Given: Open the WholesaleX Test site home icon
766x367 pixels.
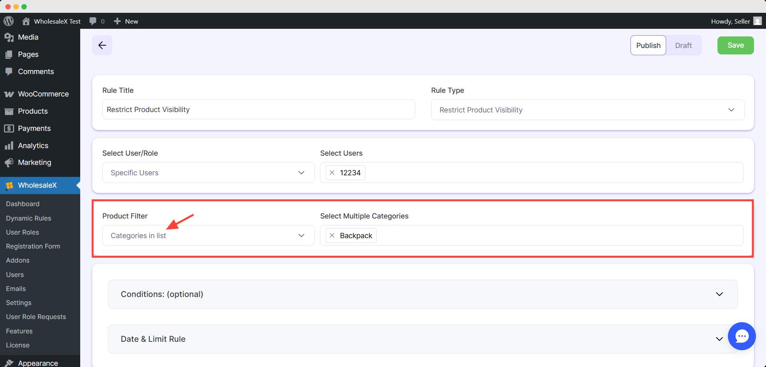Looking at the screenshot, I should point(26,21).
